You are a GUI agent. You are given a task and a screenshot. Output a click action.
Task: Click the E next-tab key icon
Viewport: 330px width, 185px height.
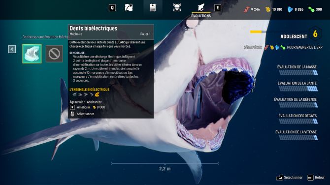217,8
